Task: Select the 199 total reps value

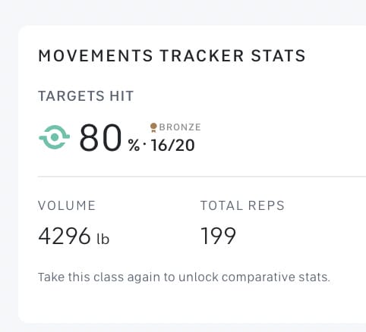Action: (218, 236)
